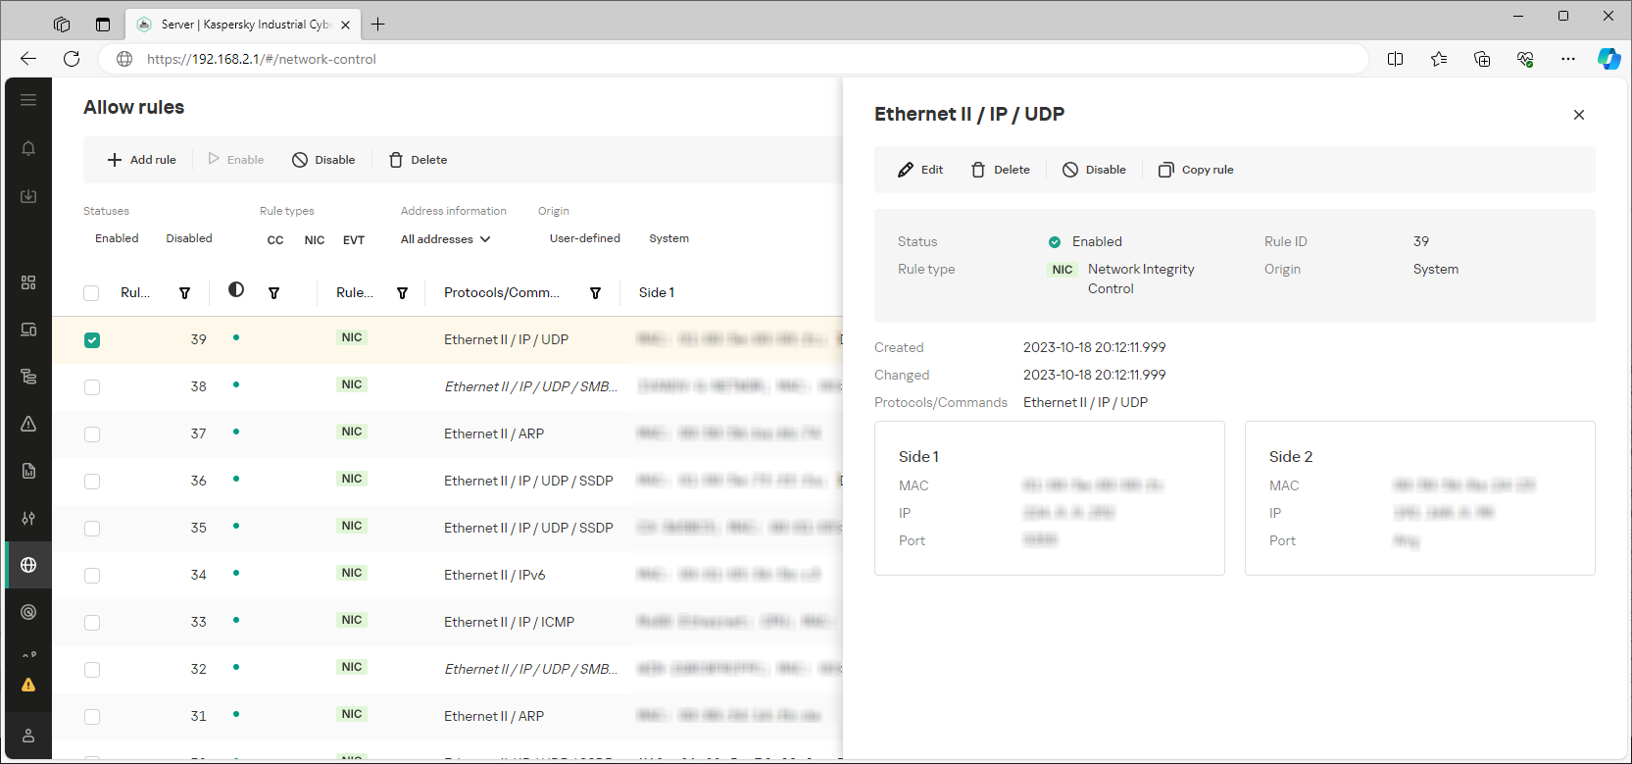Filter by User-defined origin
The height and width of the screenshot is (764, 1632).
[x=584, y=238]
